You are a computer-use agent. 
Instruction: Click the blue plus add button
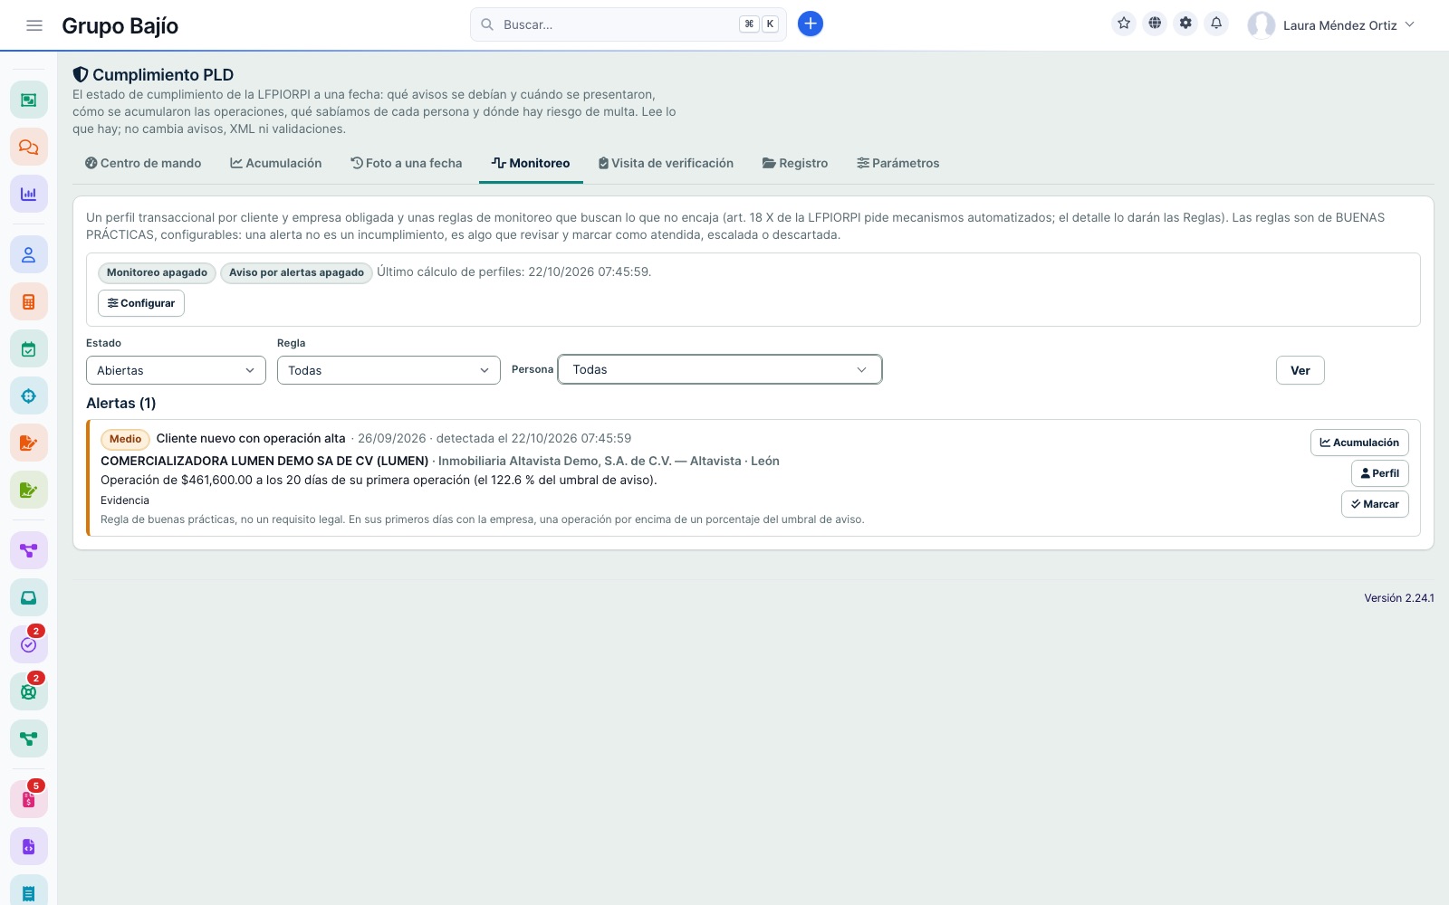[811, 24]
